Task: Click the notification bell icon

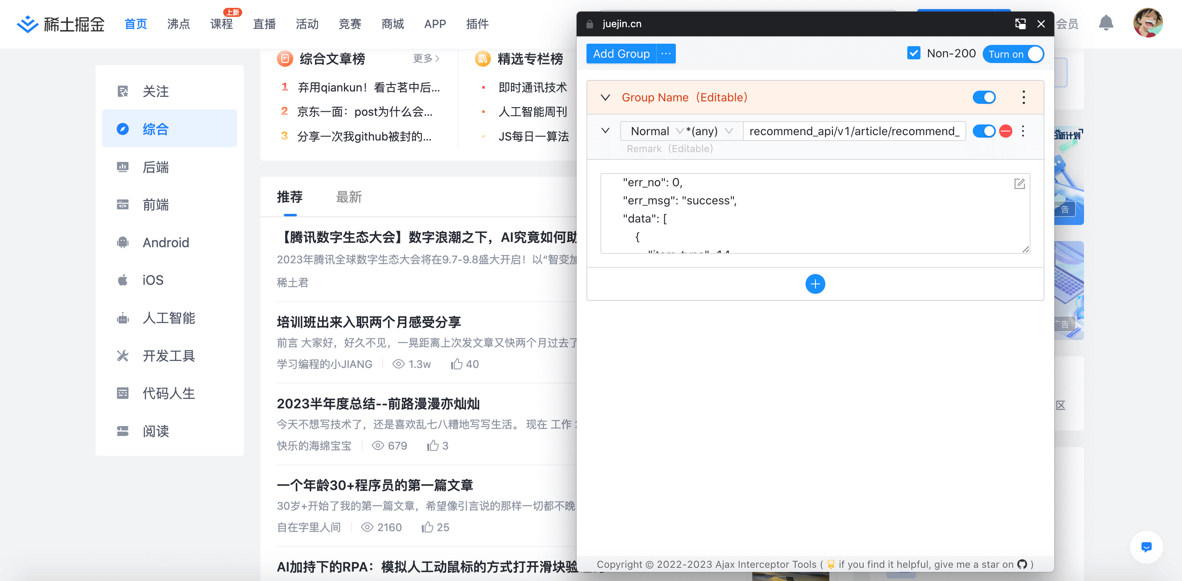Action: click(1106, 23)
